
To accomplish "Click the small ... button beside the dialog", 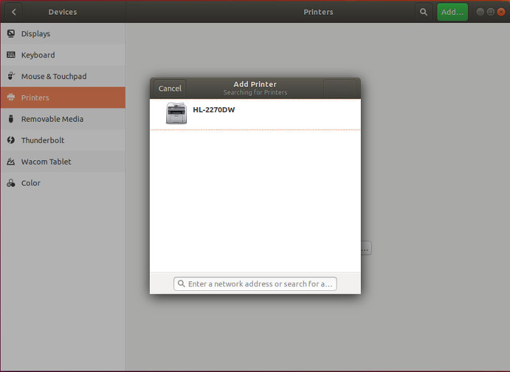I will click(x=364, y=248).
